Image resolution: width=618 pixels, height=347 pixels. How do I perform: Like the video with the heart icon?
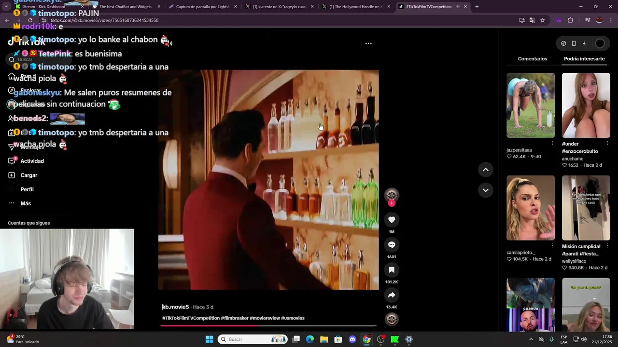392,220
